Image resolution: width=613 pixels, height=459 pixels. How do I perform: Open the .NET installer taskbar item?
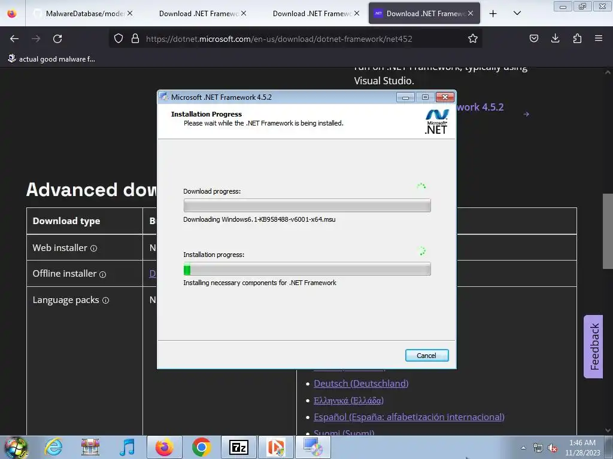pyautogui.click(x=312, y=447)
